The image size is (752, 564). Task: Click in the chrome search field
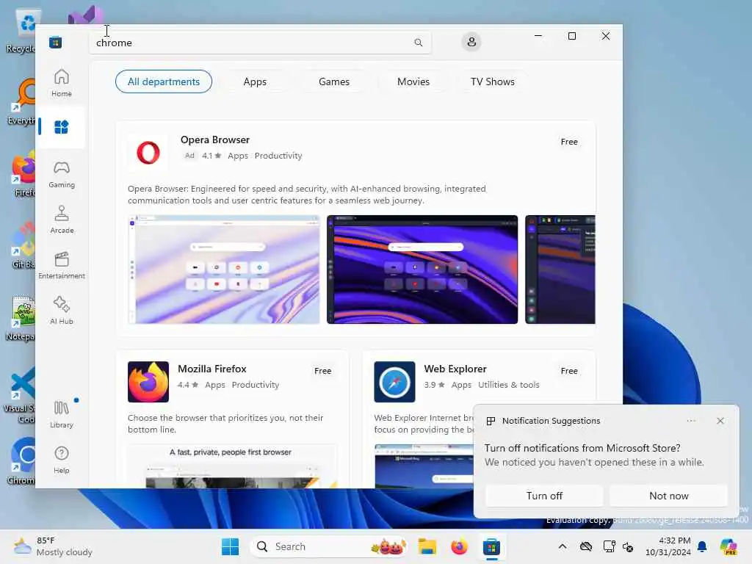click(259, 43)
